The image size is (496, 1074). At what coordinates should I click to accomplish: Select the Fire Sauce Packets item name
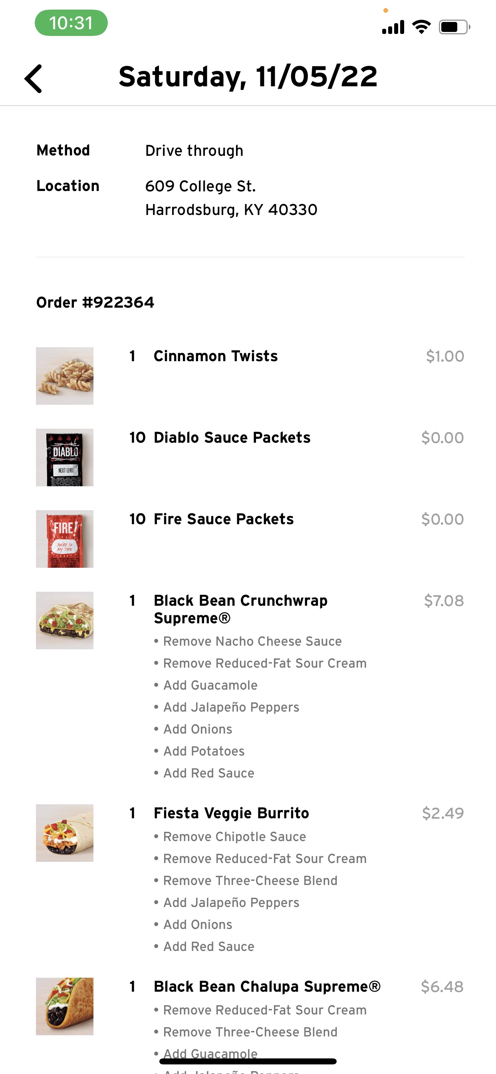223,519
